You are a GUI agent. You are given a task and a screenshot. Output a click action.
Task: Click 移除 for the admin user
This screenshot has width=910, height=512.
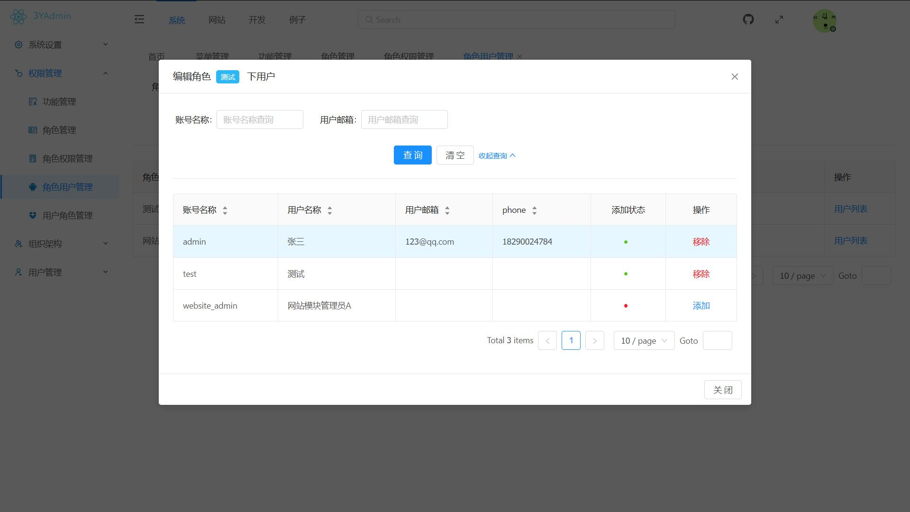tap(701, 242)
